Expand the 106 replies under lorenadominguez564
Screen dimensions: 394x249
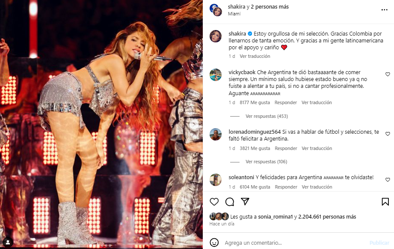click(266, 162)
